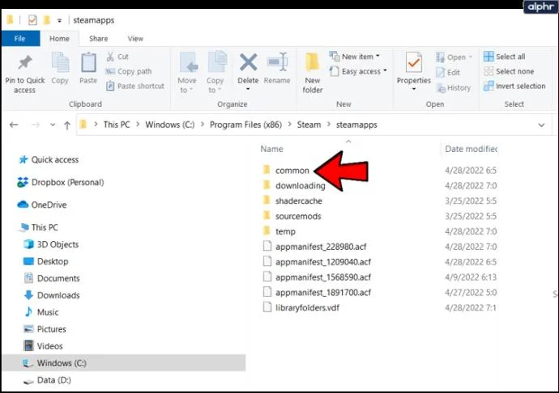
Task: Select appmanifest_228980.acf file
Action: tap(321, 247)
